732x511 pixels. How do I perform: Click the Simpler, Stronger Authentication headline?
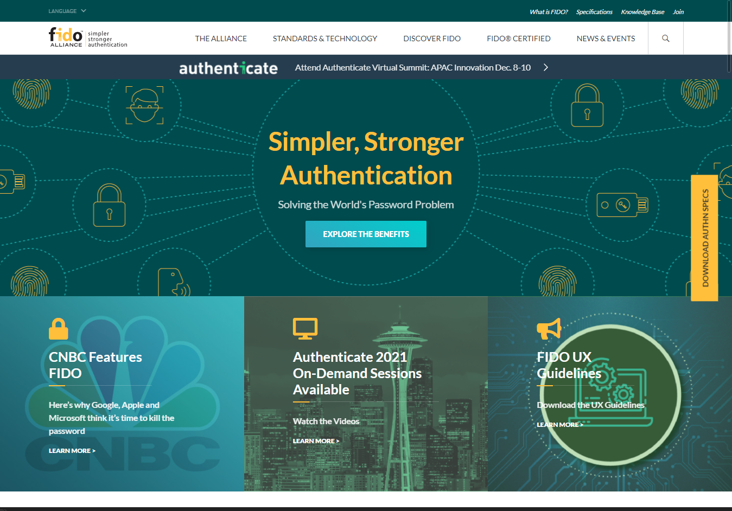[x=366, y=158]
